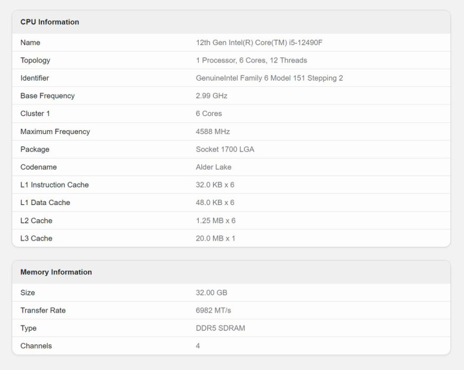The image size is (464, 370).
Task: Select the '2.99 GHz' value
Action: tap(212, 96)
